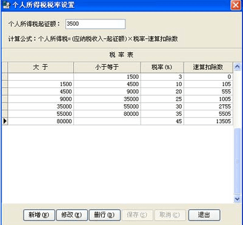
Task: Select the tax rate cell 10
Action: click(162, 84)
